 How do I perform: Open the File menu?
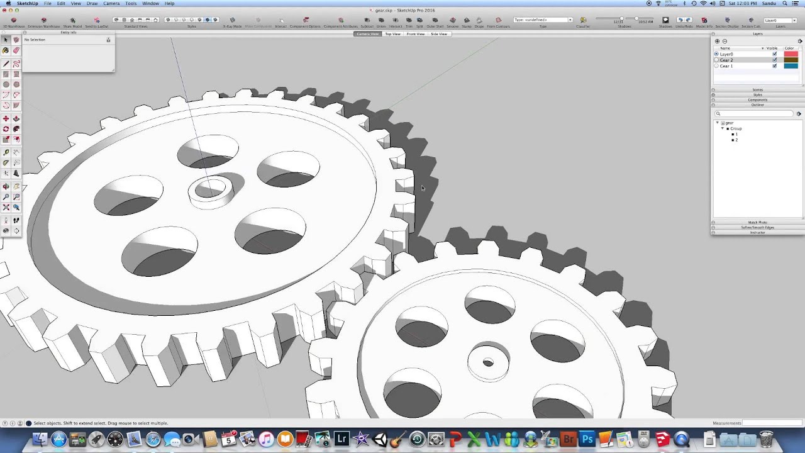coord(47,3)
